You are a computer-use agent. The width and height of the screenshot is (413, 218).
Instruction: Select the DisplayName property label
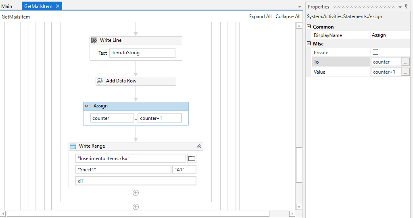327,35
